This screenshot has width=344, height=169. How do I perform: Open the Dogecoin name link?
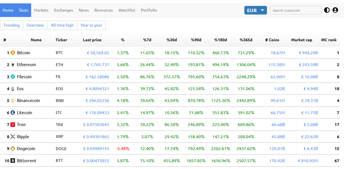(x=26, y=149)
